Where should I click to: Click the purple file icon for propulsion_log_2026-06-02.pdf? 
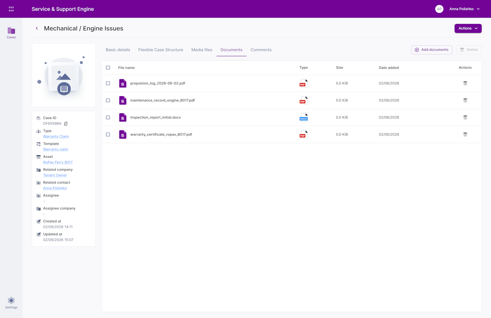coord(122,83)
